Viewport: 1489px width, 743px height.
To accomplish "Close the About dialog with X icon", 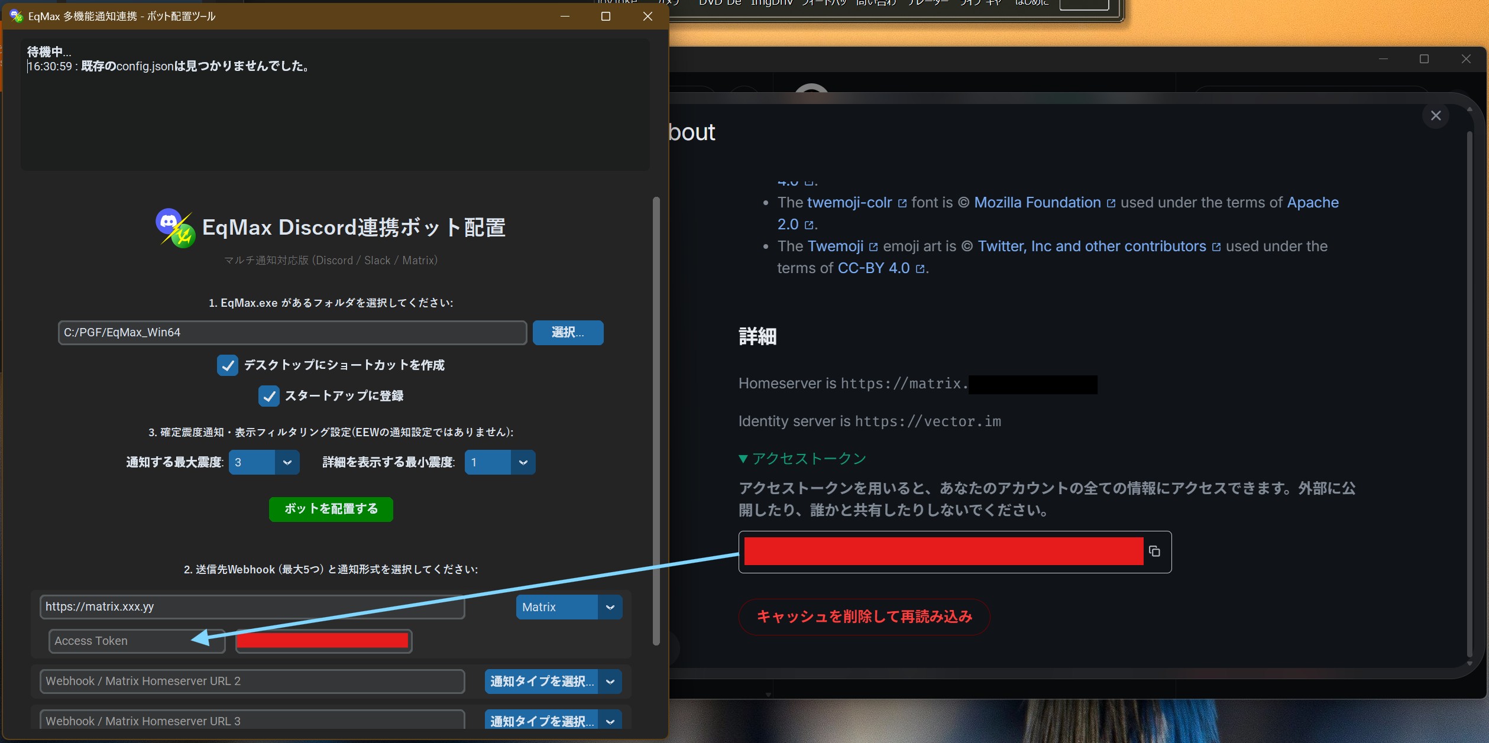I will click(x=1436, y=116).
